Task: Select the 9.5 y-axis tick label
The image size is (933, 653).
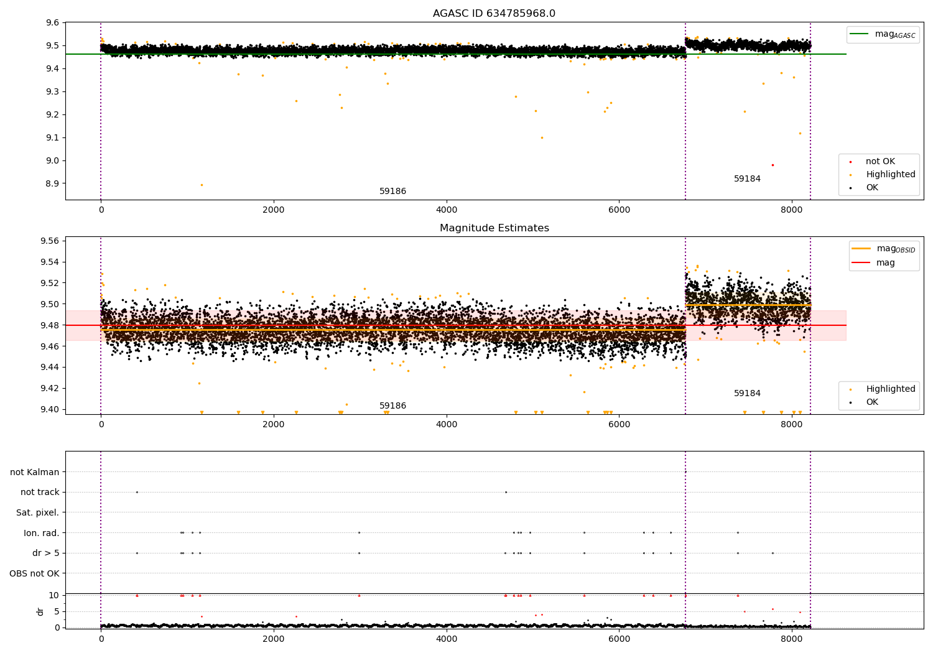Action: click(x=53, y=46)
